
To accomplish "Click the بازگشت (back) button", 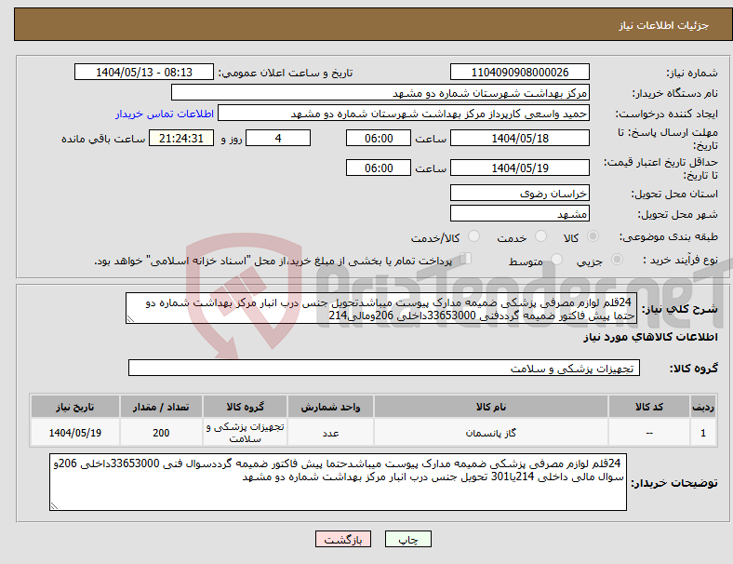I will (343, 539).
